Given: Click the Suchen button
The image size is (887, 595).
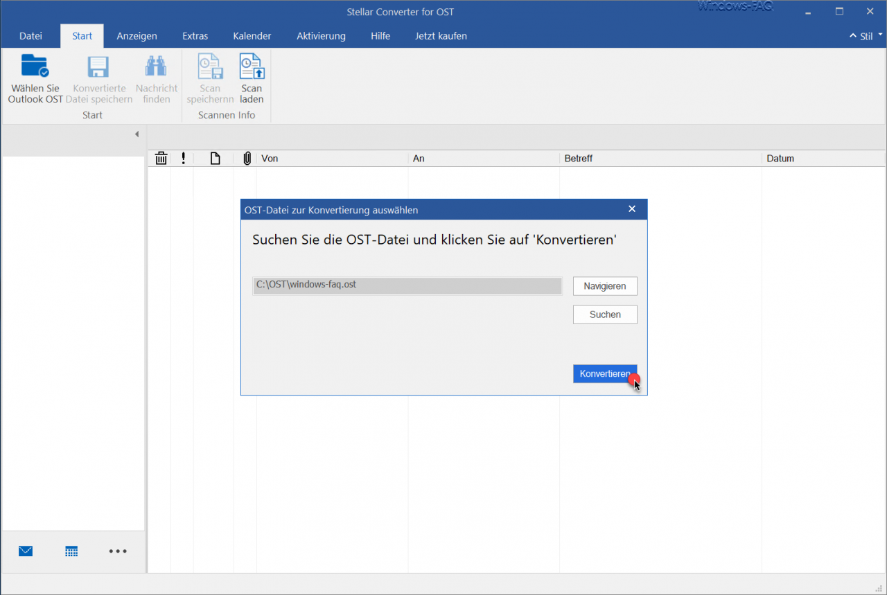Looking at the screenshot, I should pos(605,314).
